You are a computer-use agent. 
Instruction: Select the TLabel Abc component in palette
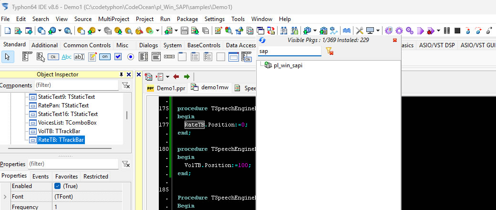pos(66,57)
